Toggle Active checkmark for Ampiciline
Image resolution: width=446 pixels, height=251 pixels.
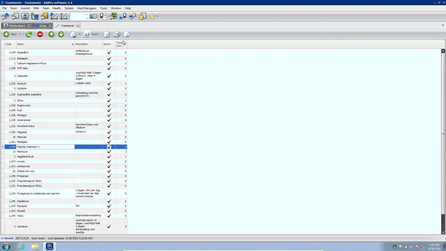(109, 53)
